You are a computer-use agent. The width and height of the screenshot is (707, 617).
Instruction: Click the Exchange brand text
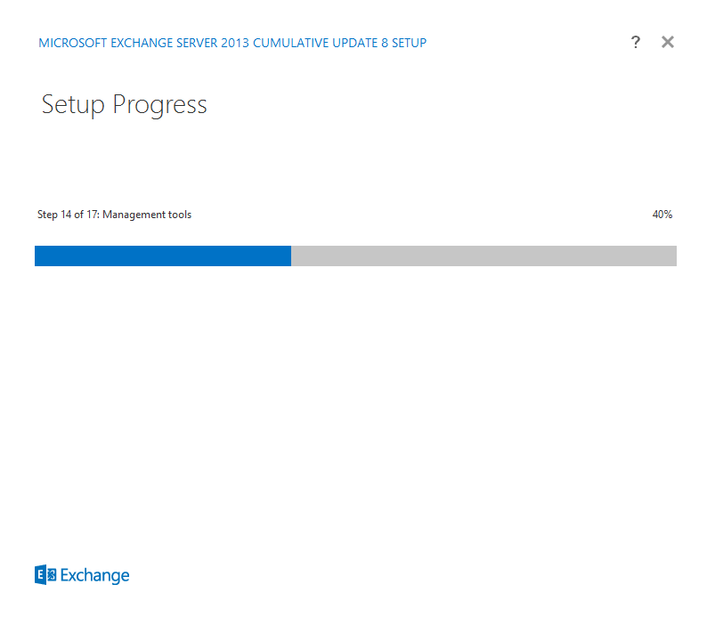(x=94, y=575)
